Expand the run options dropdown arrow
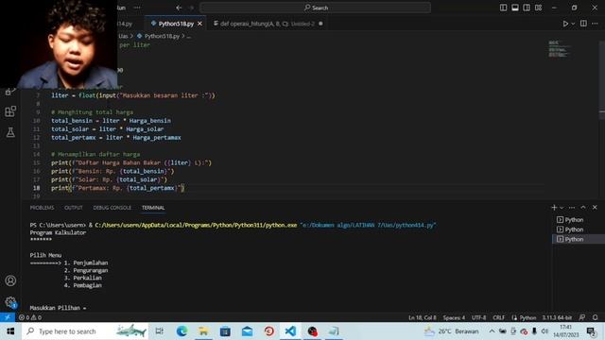Screen dimensions: 605x340 [x=573, y=24]
